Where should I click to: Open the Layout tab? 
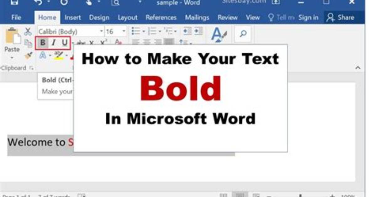128,18
